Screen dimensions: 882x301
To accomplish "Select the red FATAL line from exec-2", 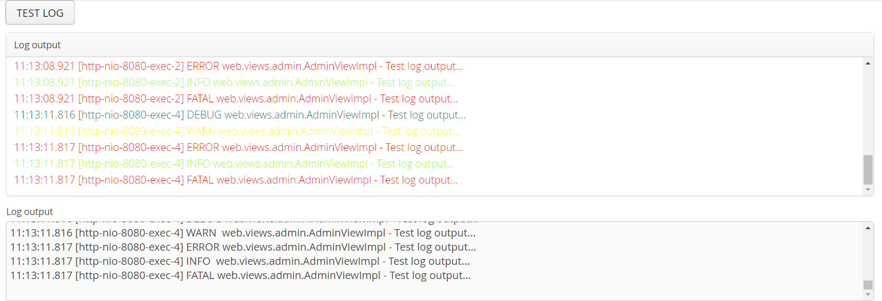I will pos(236,99).
